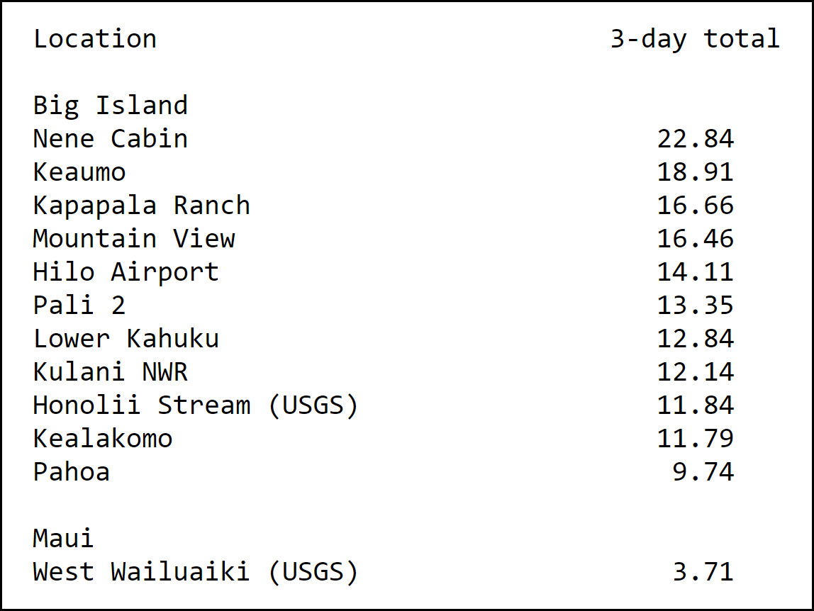Screen dimensions: 814x611
Task: Click the Pahoa 9.74 value
Action: [703, 472]
